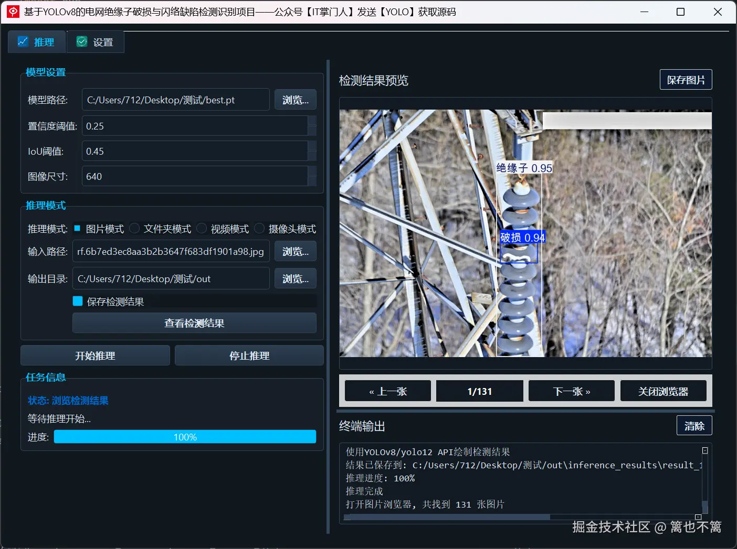Edit the 输出目录 path field
Viewport: 737px width, 549px height.
[171, 278]
